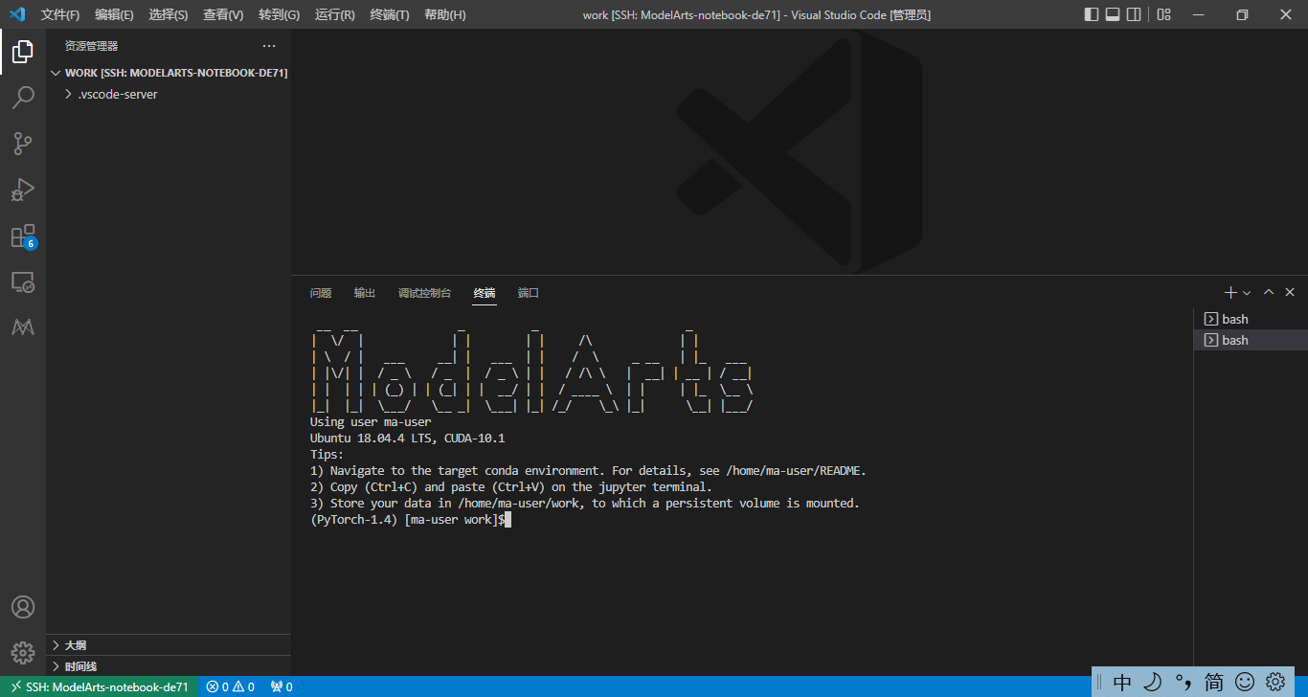Click the /home/ma-user/README path in terminal
The height and width of the screenshot is (697, 1308).
(x=795, y=471)
